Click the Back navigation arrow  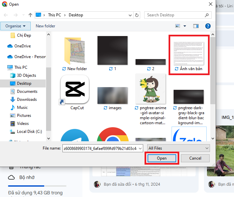pos(6,15)
